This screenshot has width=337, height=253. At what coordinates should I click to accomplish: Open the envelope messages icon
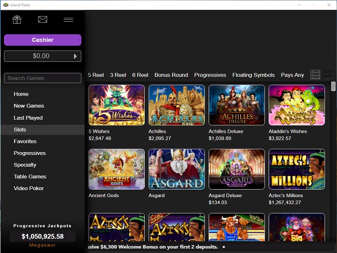[x=43, y=19]
